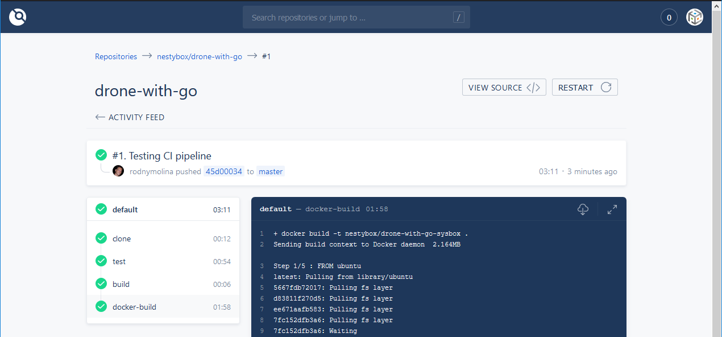
Task: Open commit 45d00034 link
Action: click(x=224, y=171)
